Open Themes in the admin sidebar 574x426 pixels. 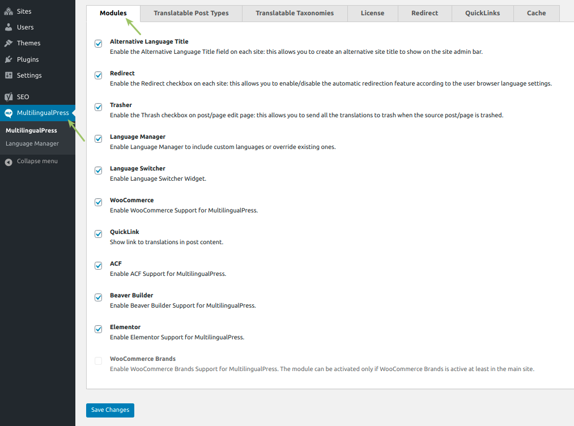38,43
